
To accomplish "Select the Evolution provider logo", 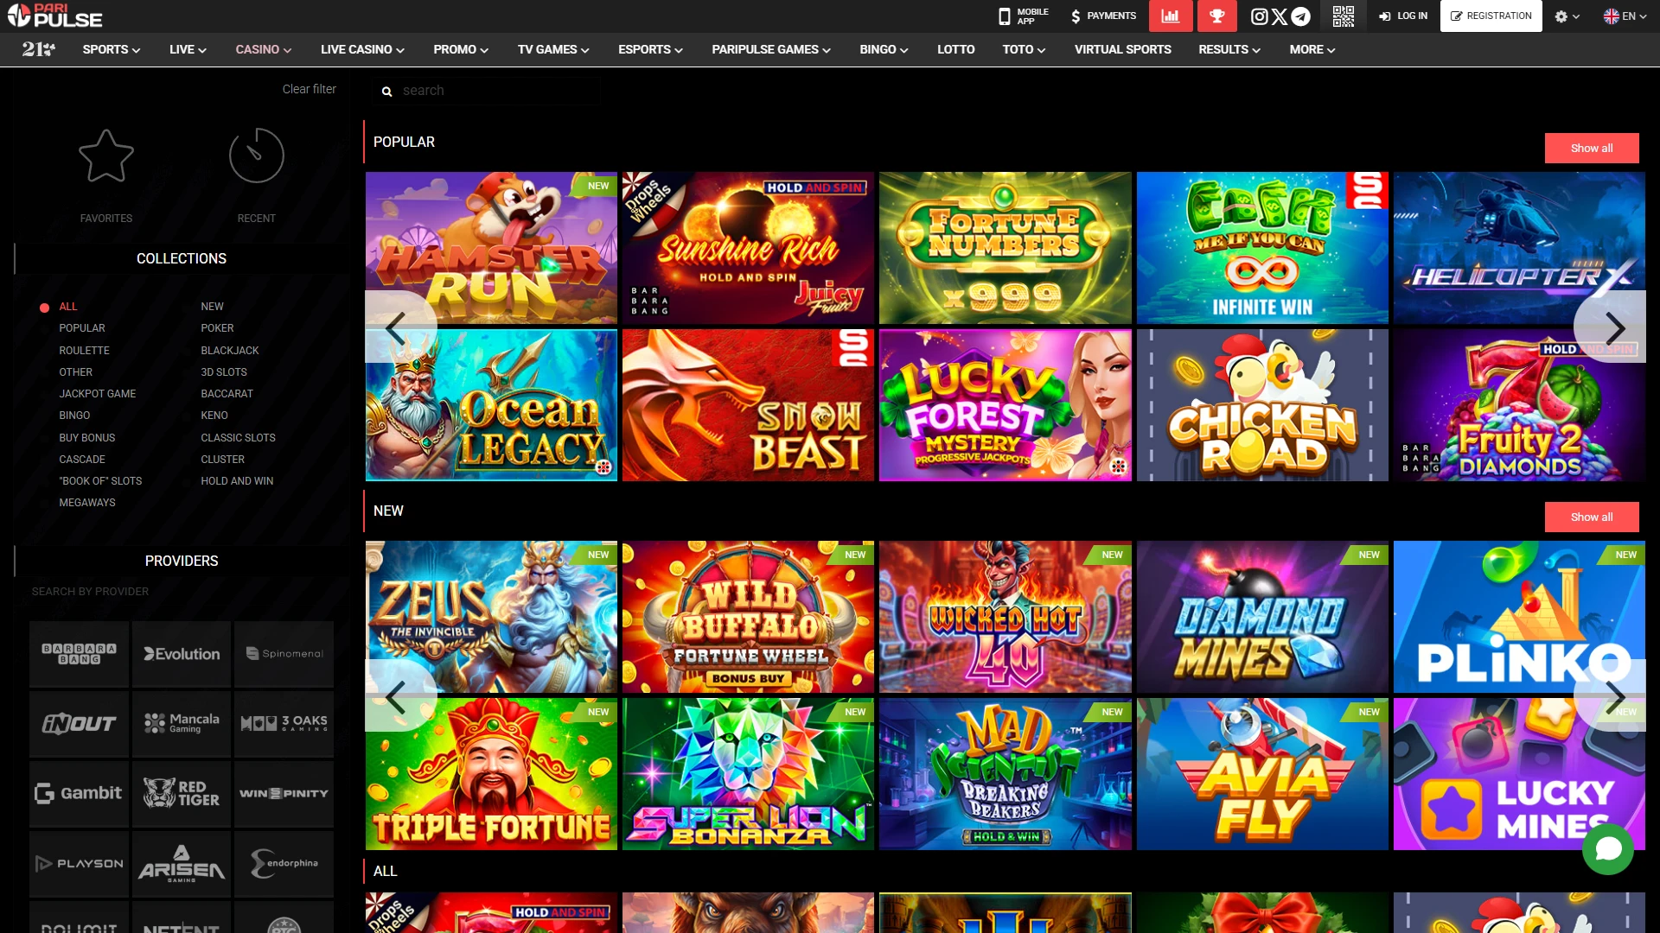I will 181,654.
